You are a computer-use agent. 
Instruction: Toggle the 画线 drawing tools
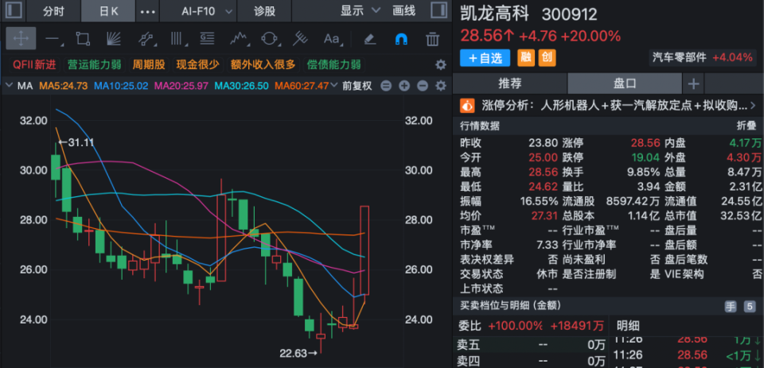404,10
